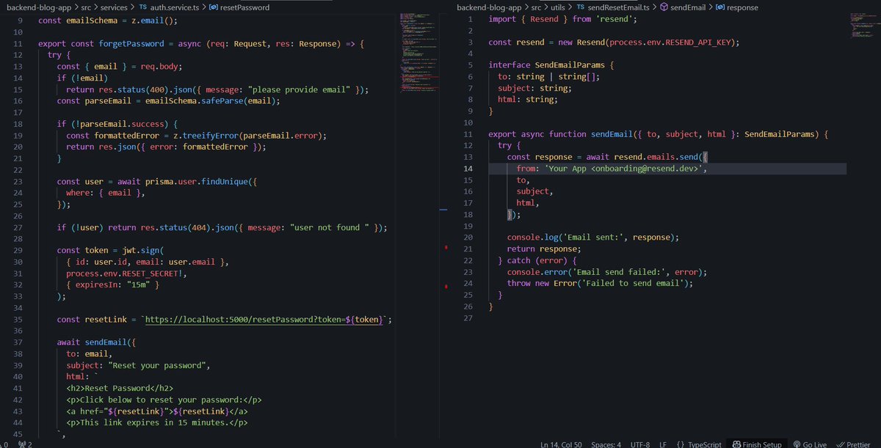Click '<h2>Reset Password</h2>' in the template
Screen dimensions: 881x448
pos(120,388)
